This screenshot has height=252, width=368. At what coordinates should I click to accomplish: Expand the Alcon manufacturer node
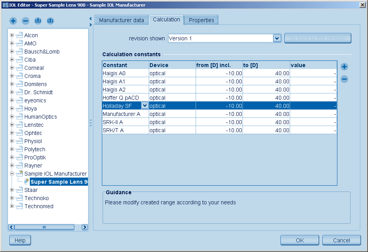click(12, 35)
